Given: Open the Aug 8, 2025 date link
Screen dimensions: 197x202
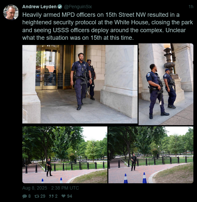Looking at the screenshot, I should 34,188.
